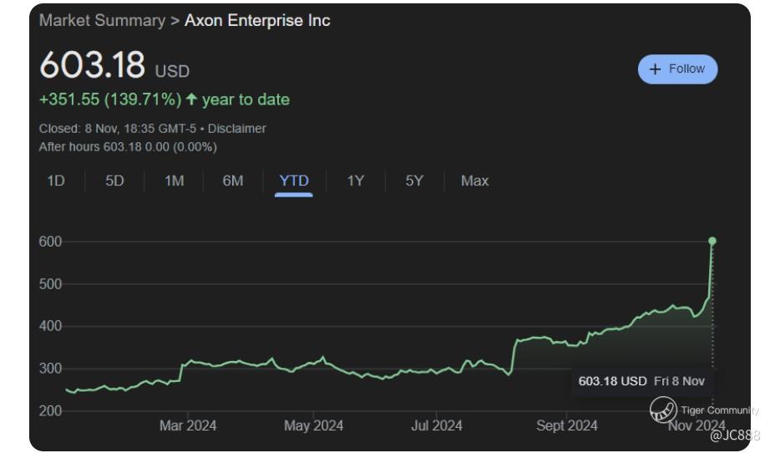Open the 5Y chart range

point(414,181)
